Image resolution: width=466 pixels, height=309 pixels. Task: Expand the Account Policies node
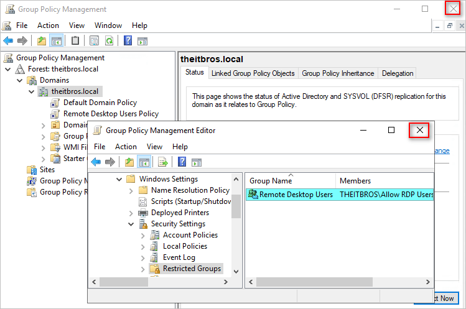click(142, 235)
